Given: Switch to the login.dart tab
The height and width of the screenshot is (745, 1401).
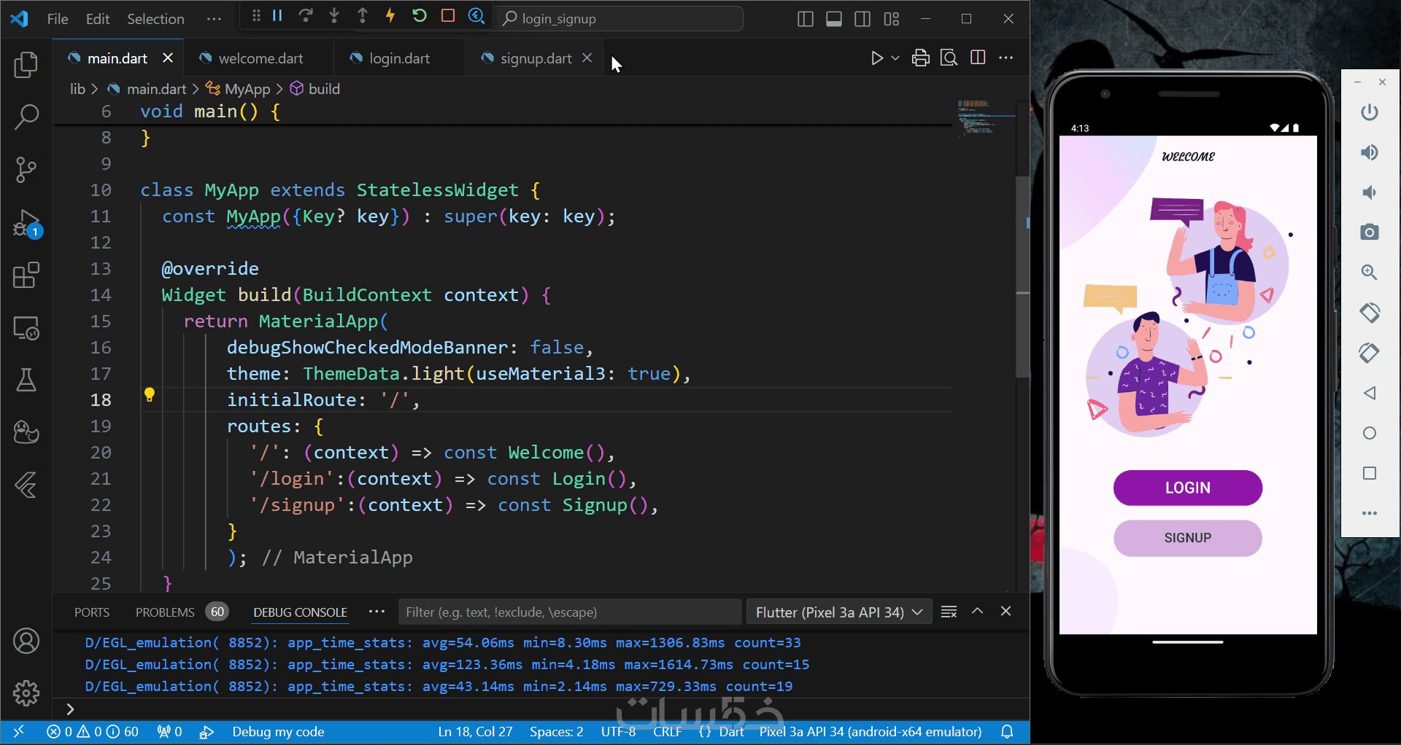Looking at the screenshot, I should click(399, 58).
